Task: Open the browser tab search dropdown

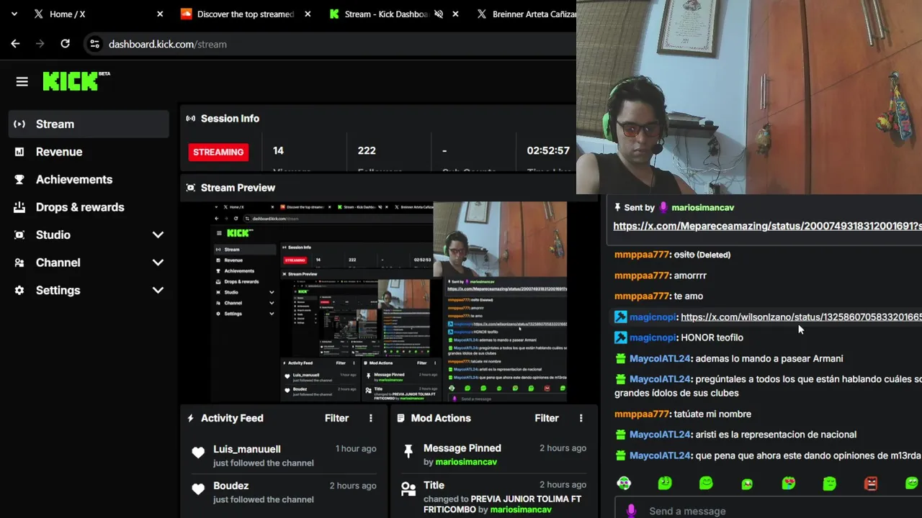Action: point(14,14)
